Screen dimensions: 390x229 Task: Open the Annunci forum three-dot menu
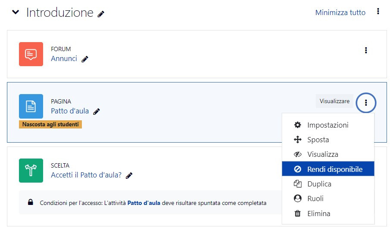tap(366, 50)
